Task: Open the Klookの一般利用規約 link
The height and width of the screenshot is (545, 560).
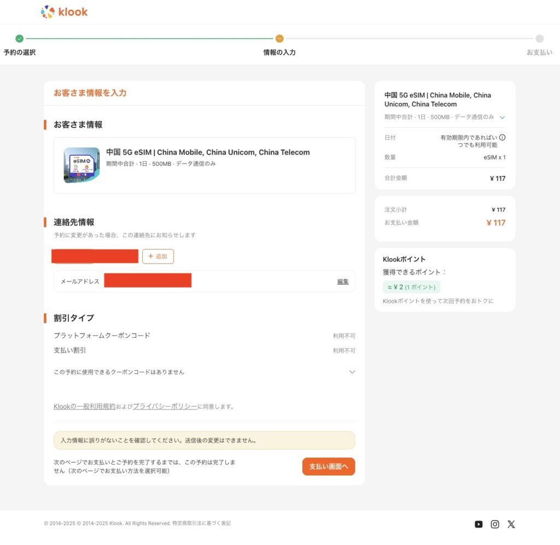Action: (x=84, y=407)
